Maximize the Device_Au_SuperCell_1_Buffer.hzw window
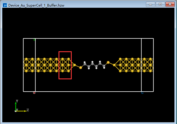This screenshot has width=177, height=124. click(x=160, y=4)
